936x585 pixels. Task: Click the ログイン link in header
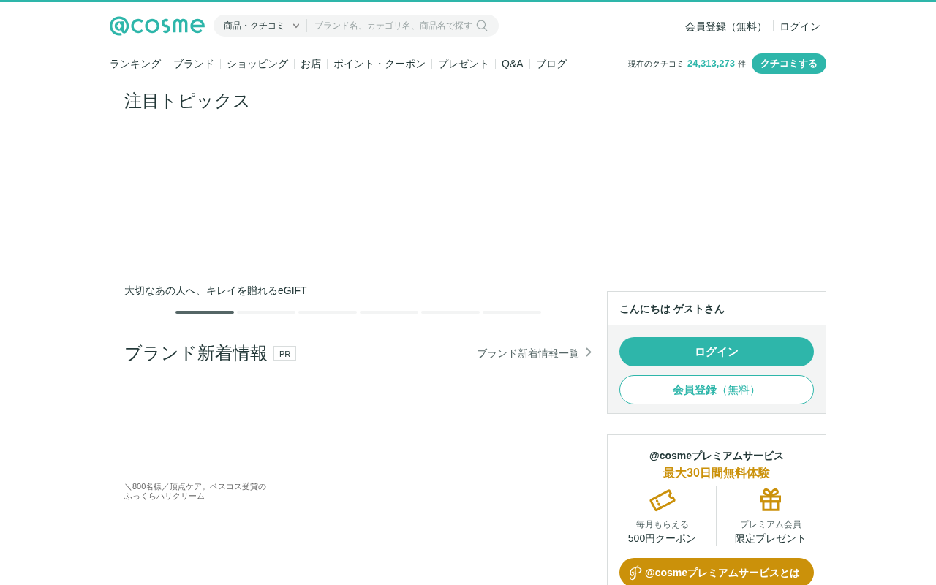pos(800,26)
